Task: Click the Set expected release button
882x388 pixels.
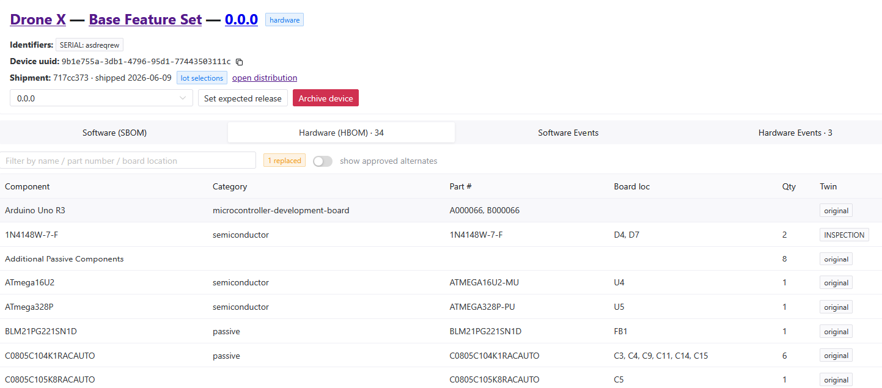Action: 243,98
